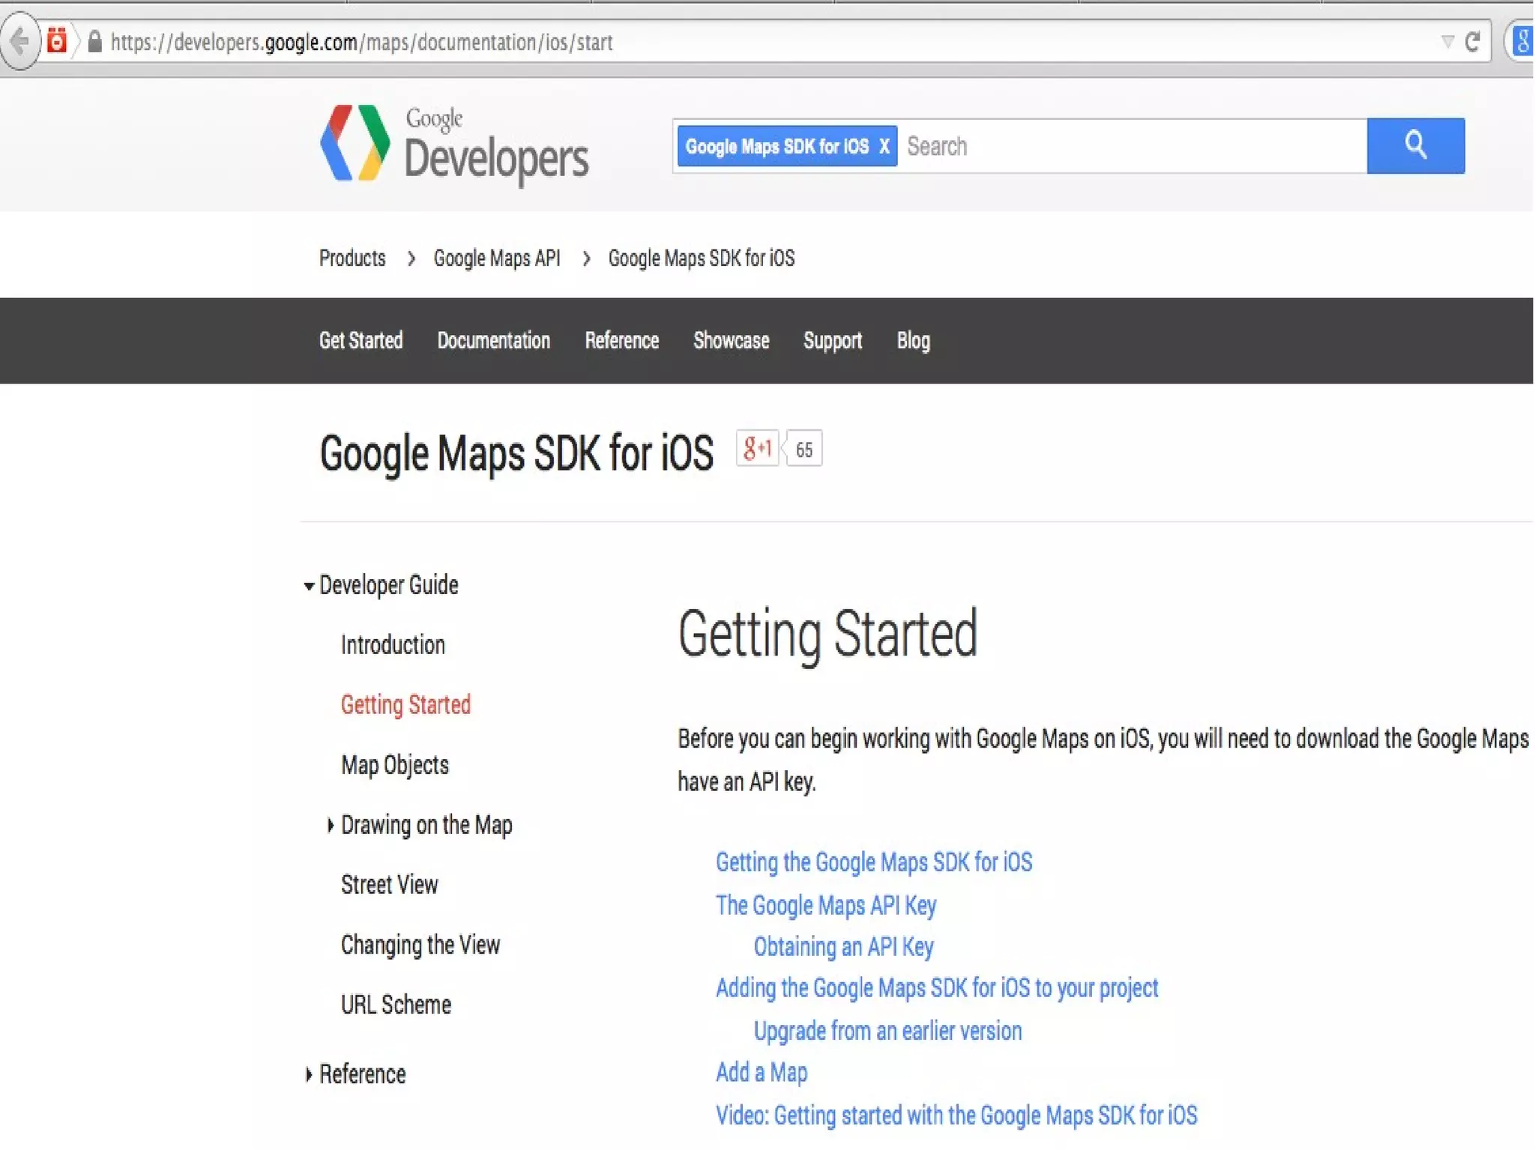Click the g+1 share button
Screen dimensions: 1535x1150
tap(757, 449)
